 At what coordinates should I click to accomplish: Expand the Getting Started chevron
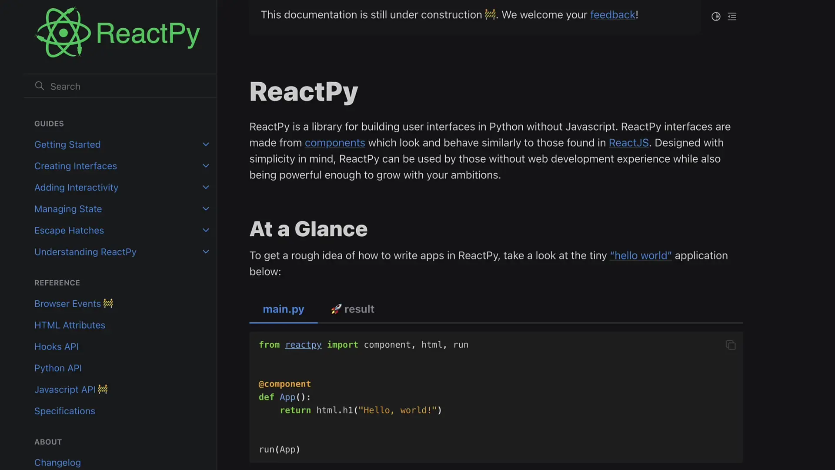206,144
